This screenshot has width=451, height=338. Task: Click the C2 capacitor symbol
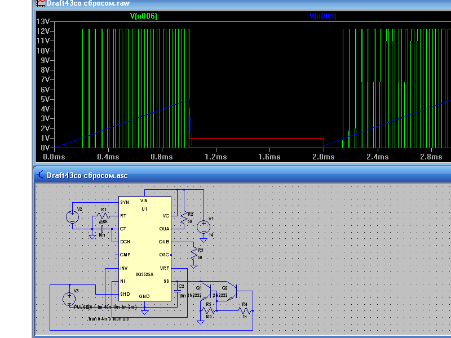point(178,291)
